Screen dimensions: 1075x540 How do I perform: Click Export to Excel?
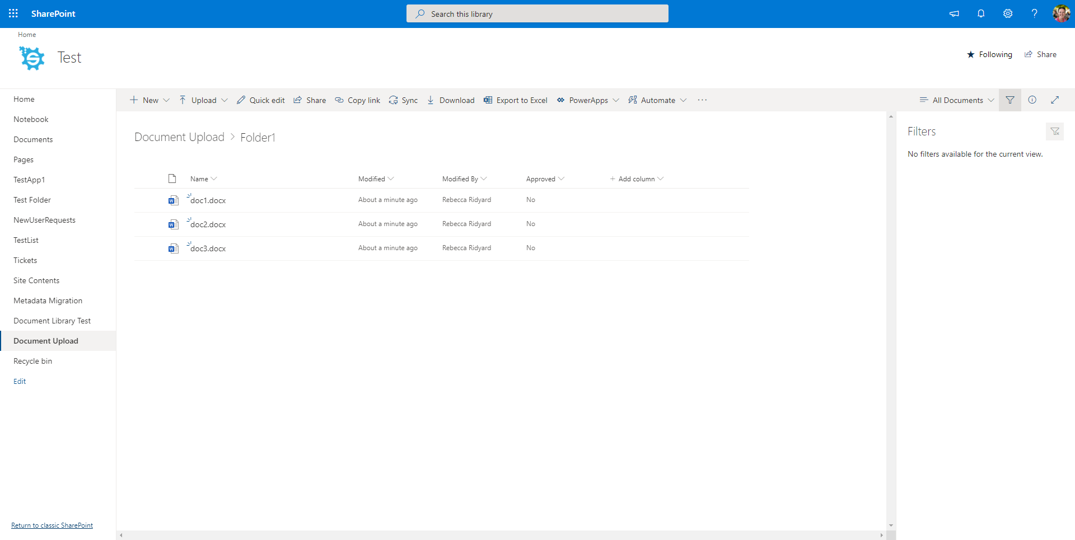pyautogui.click(x=516, y=100)
